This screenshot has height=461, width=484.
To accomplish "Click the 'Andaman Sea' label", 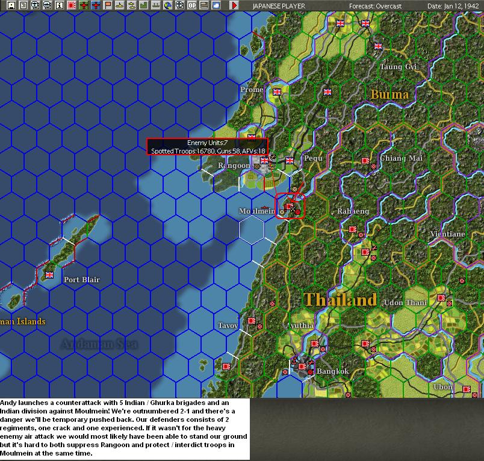I will tap(99, 344).
